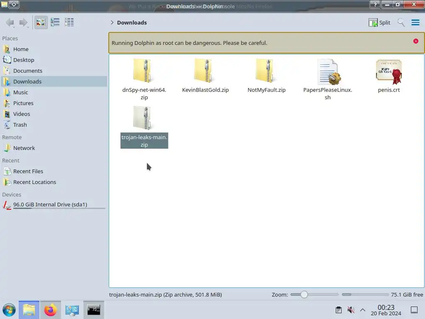Open Trash in Places
The image size is (425, 319).
54,125
